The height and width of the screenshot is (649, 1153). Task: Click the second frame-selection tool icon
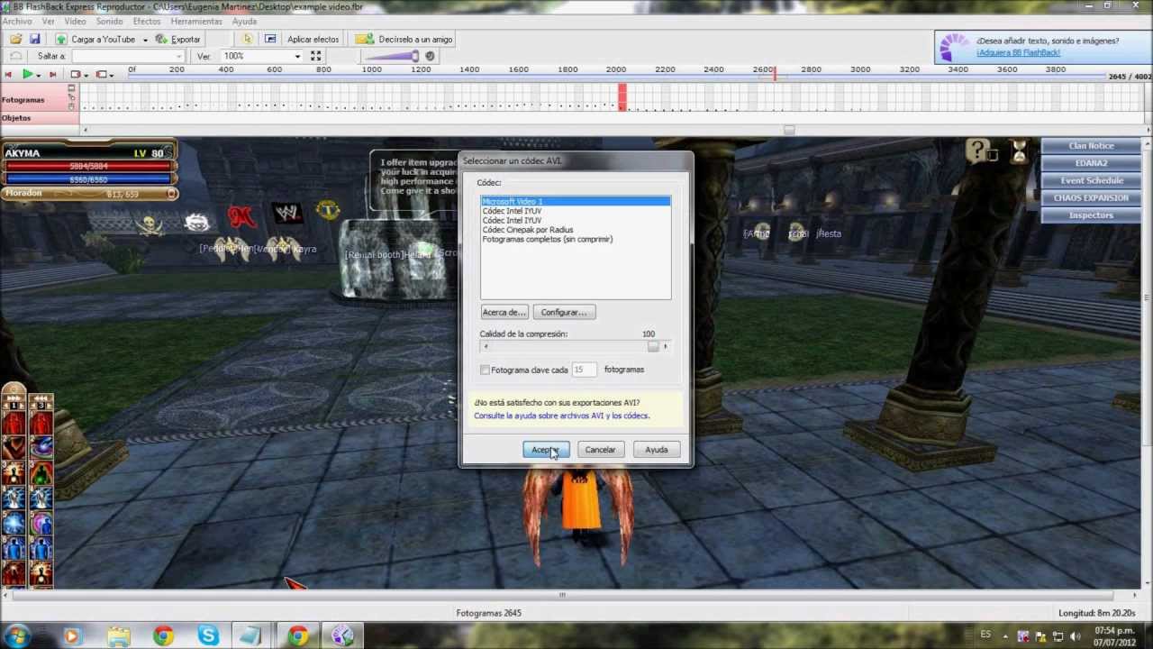(101, 74)
